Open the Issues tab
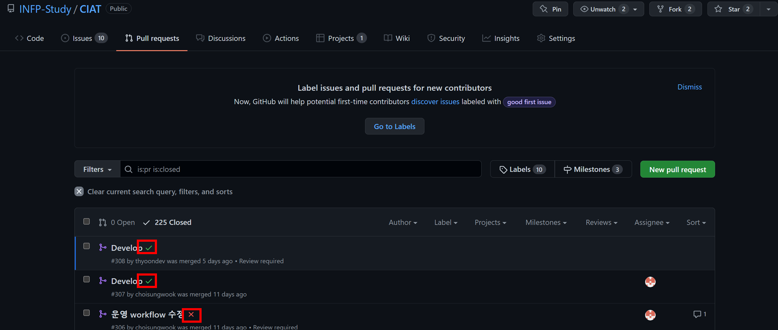Viewport: 778px width, 330px height. (x=84, y=38)
